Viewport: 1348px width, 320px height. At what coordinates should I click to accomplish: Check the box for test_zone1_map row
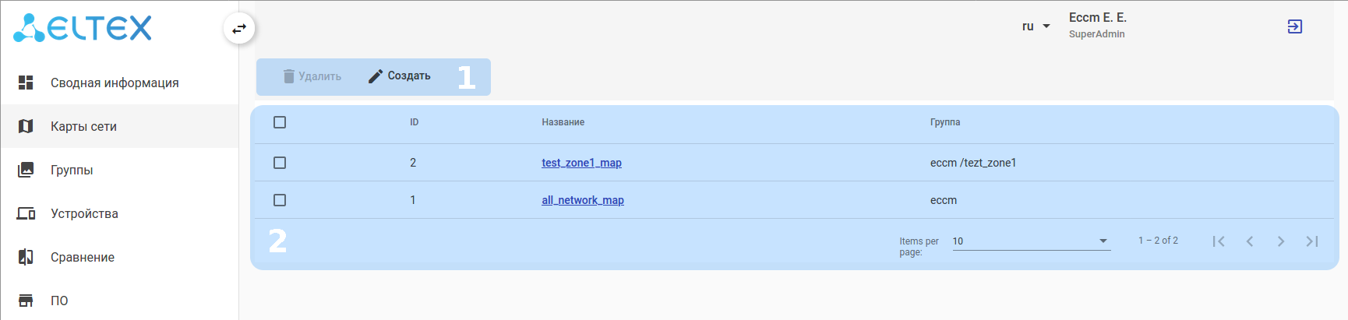(x=280, y=163)
